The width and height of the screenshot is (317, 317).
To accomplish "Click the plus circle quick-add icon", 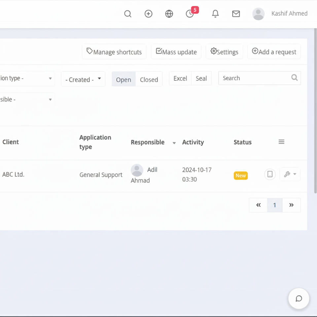I will (149, 14).
